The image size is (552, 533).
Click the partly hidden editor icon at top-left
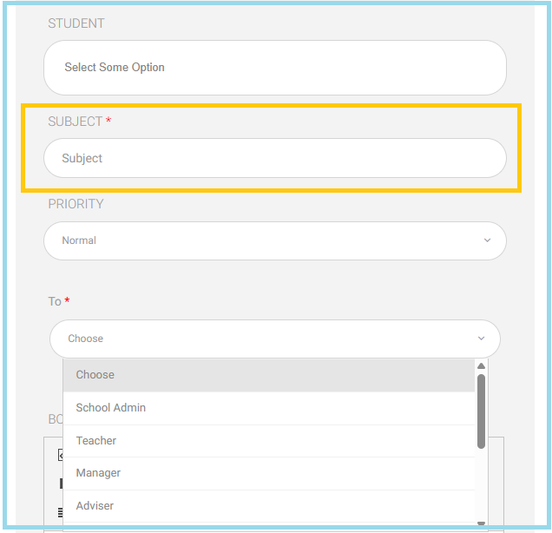click(x=59, y=455)
